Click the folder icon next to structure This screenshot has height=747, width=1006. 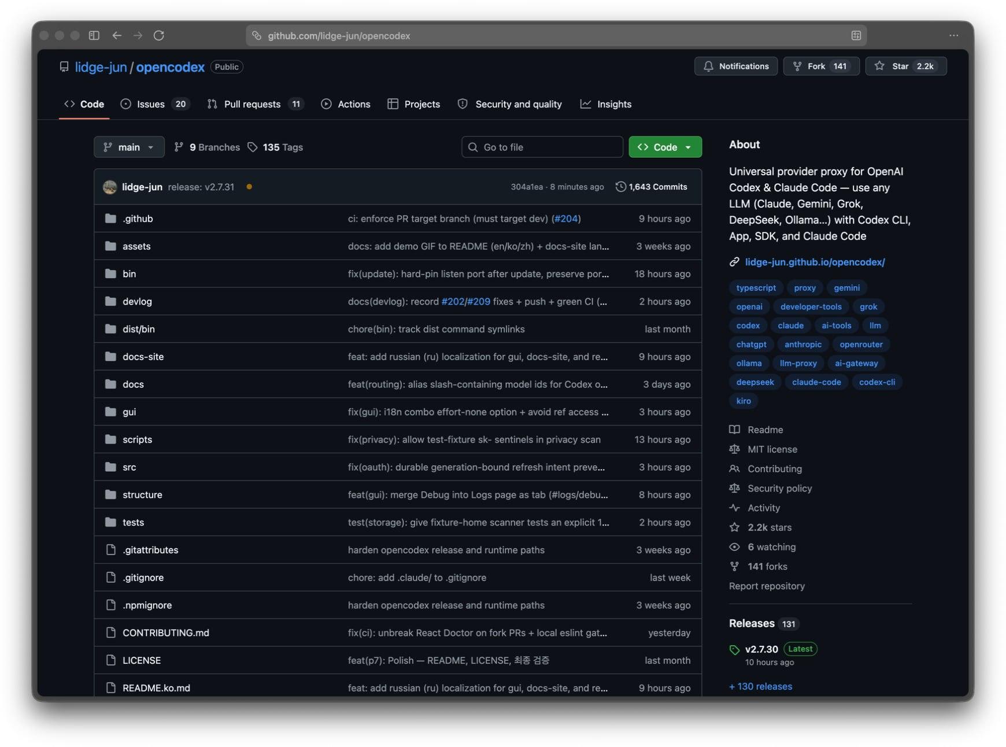[x=110, y=494]
